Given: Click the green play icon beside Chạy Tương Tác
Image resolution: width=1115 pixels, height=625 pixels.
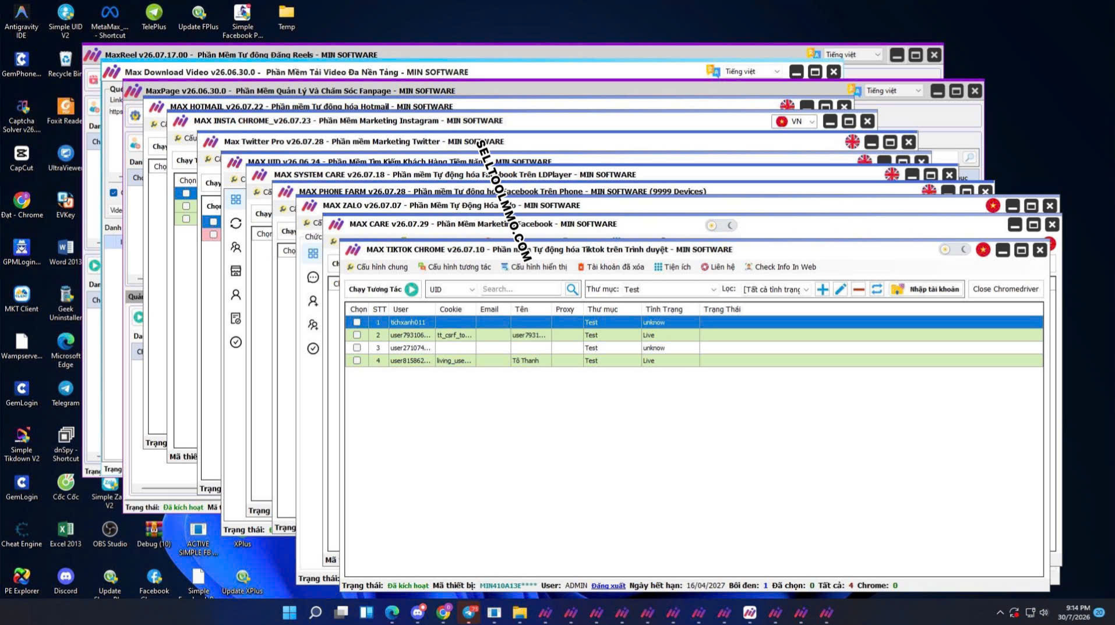Looking at the screenshot, I should [411, 289].
